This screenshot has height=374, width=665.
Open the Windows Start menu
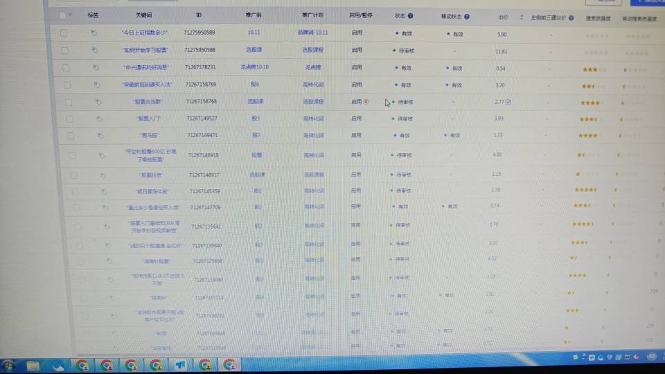[x=10, y=364]
